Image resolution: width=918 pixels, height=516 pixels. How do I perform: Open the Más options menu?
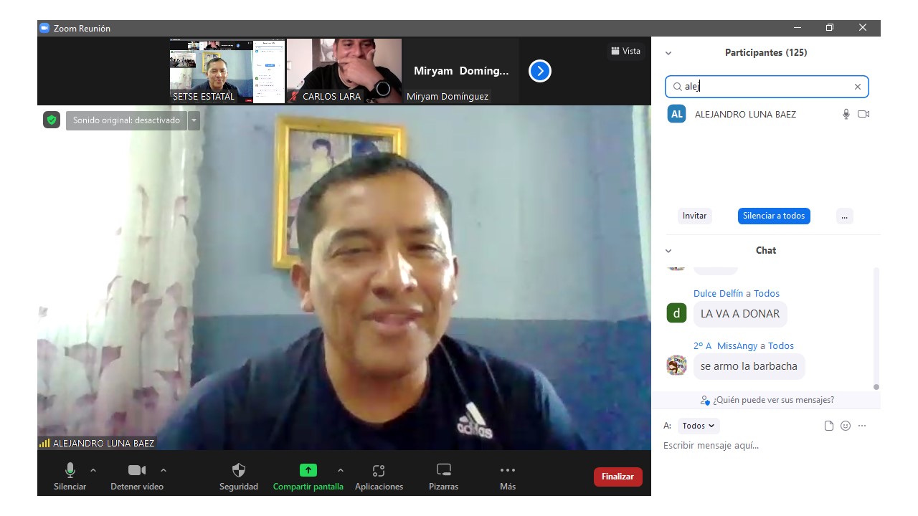coord(508,477)
